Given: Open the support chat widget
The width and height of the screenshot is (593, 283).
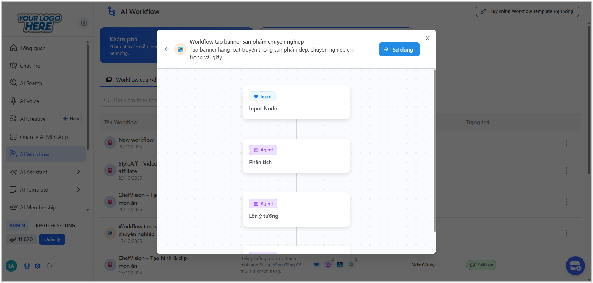Looking at the screenshot, I should [x=575, y=266].
